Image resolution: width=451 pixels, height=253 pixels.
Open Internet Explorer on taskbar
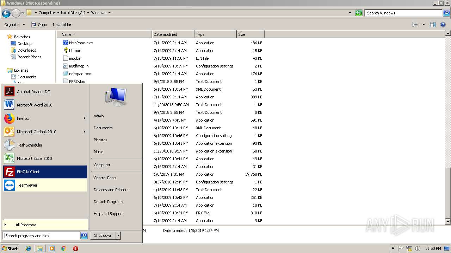29,248
